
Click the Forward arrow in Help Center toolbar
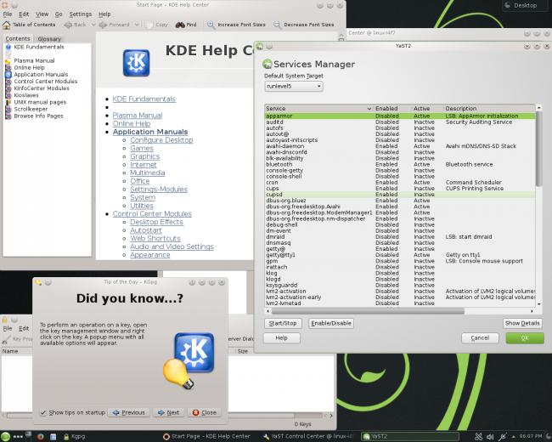point(103,25)
